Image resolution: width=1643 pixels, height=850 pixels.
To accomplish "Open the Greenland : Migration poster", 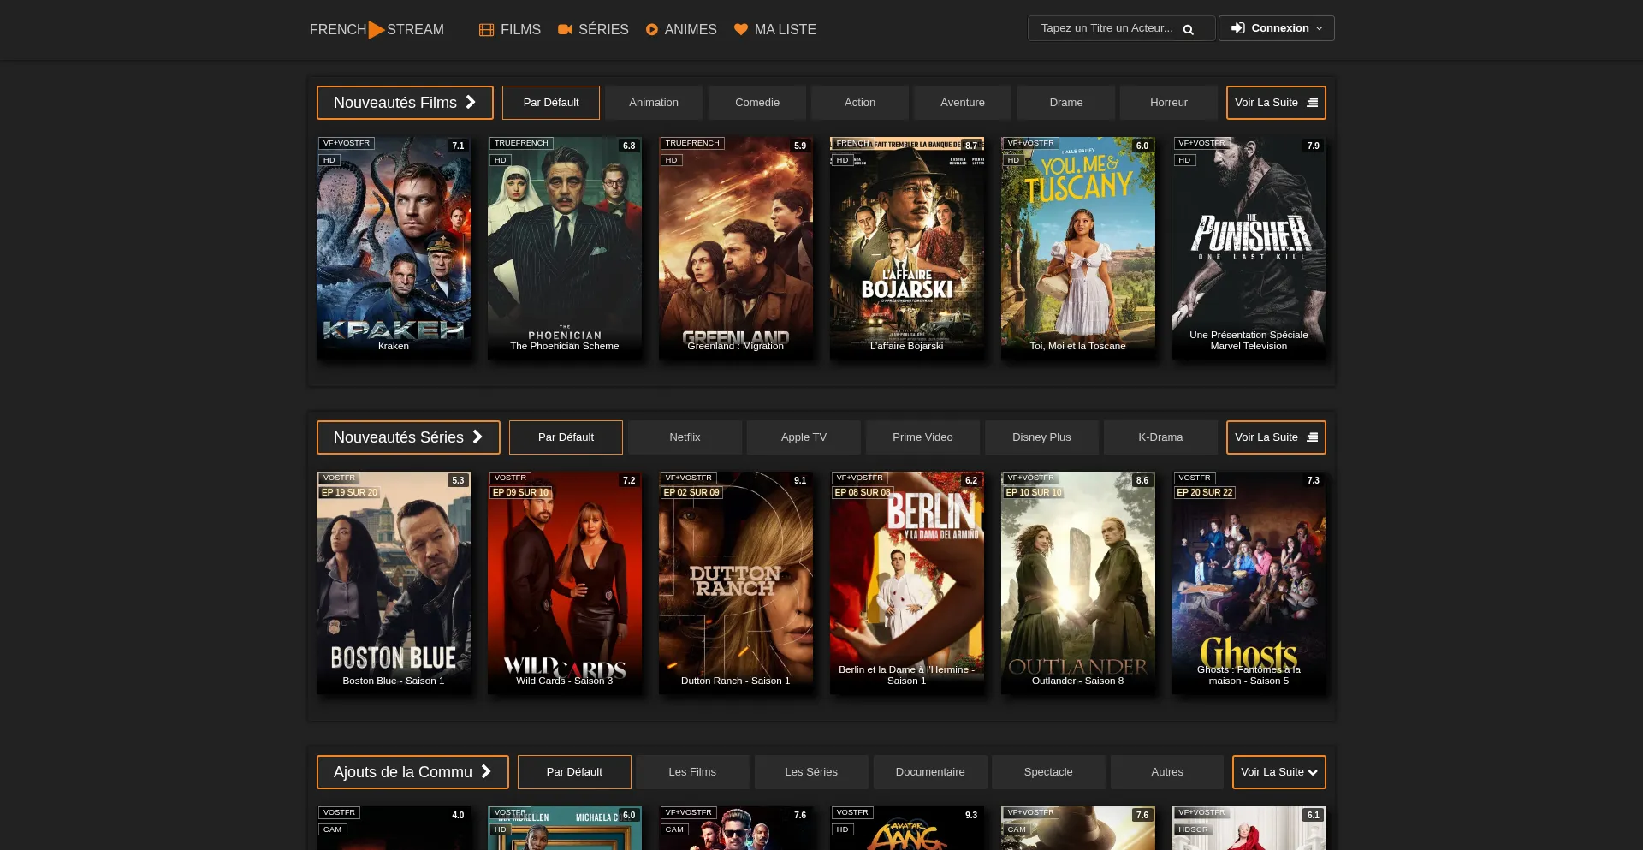I will pos(736,248).
